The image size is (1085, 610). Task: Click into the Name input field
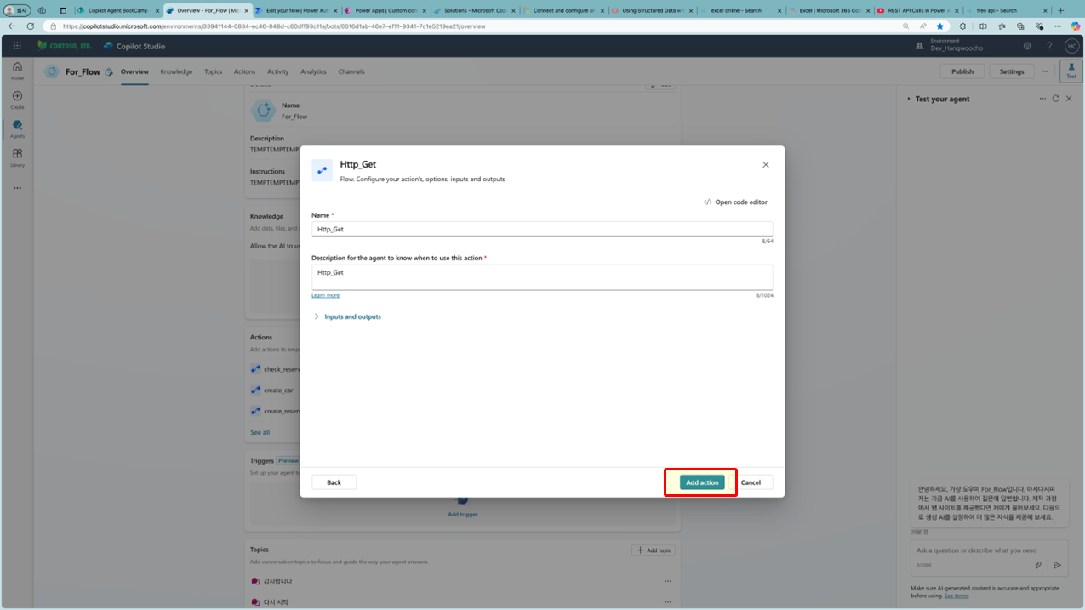(x=542, y=229)
